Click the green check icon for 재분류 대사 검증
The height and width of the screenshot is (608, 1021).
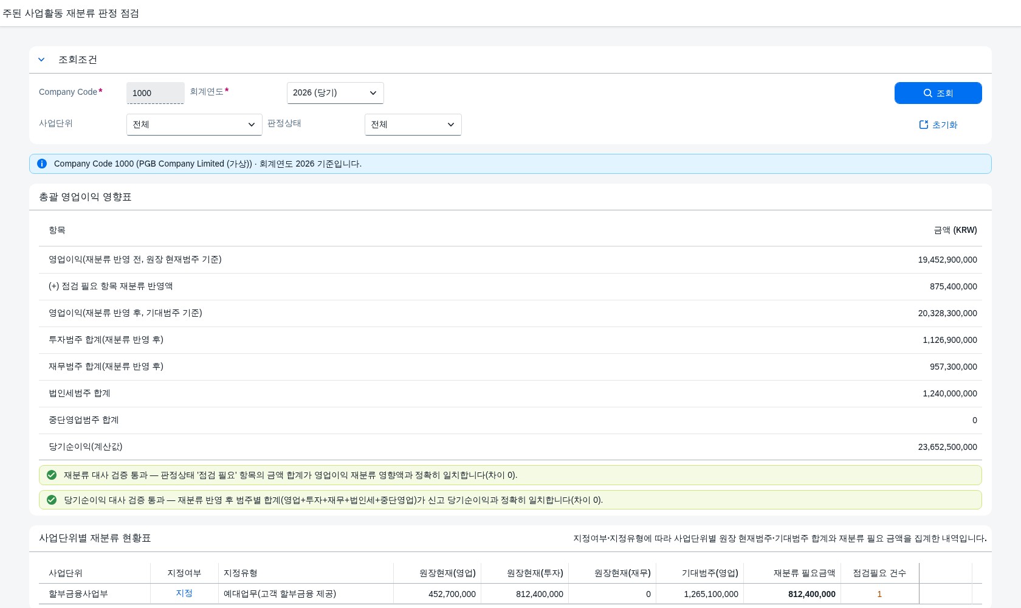[52, 475]
